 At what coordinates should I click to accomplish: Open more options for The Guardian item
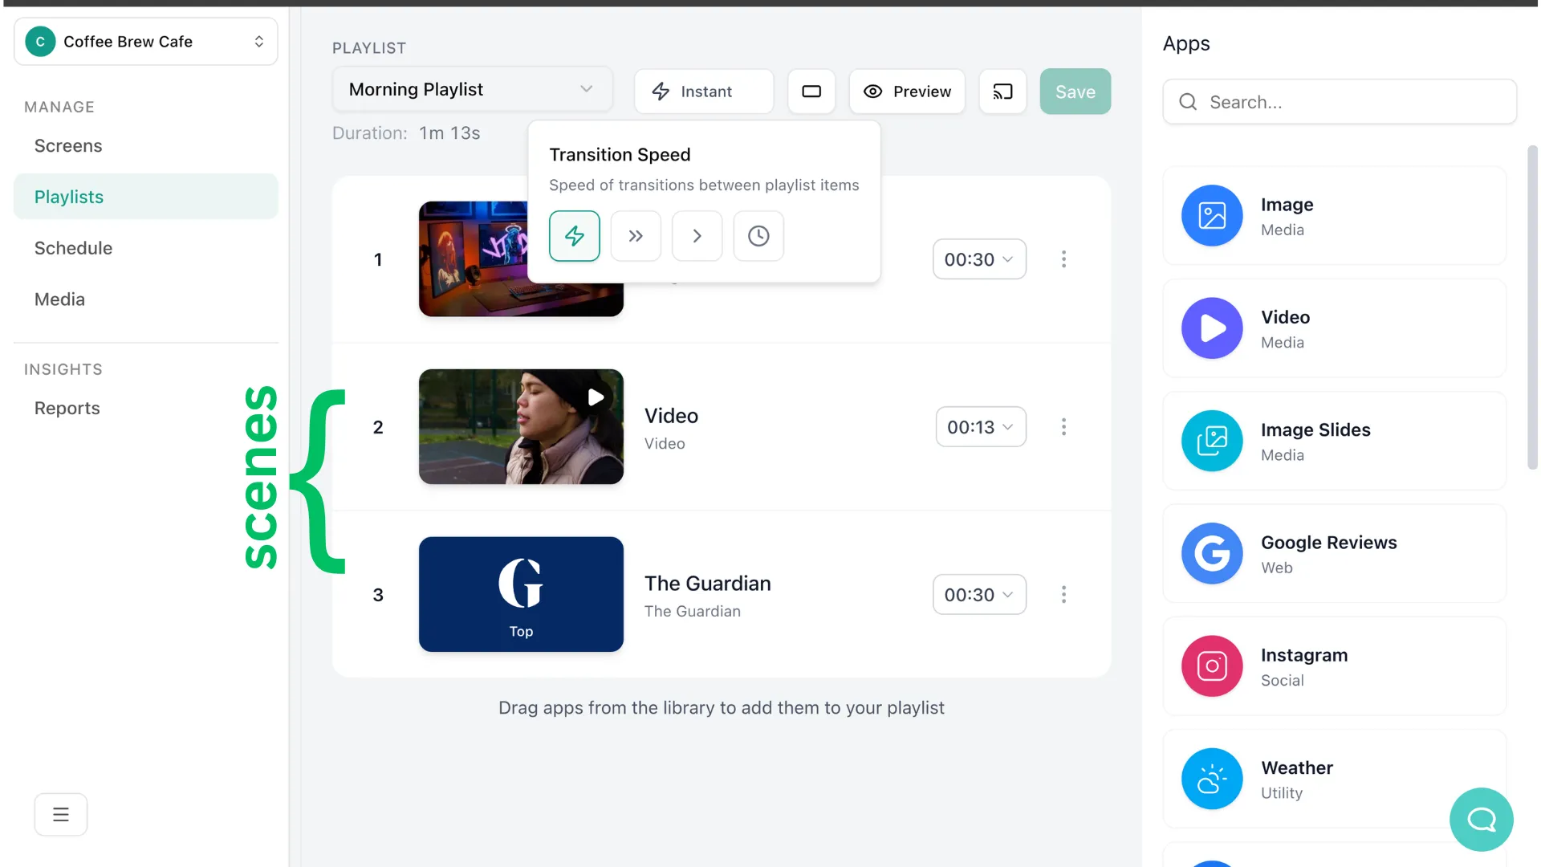(x=1063, y=595)
